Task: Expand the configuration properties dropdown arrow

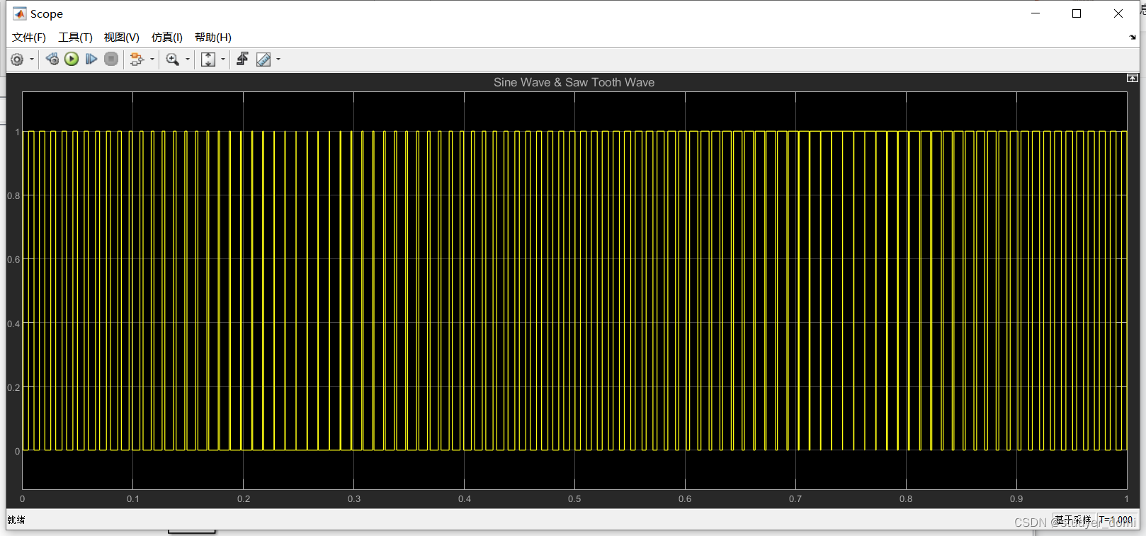Action: [32, 59]
